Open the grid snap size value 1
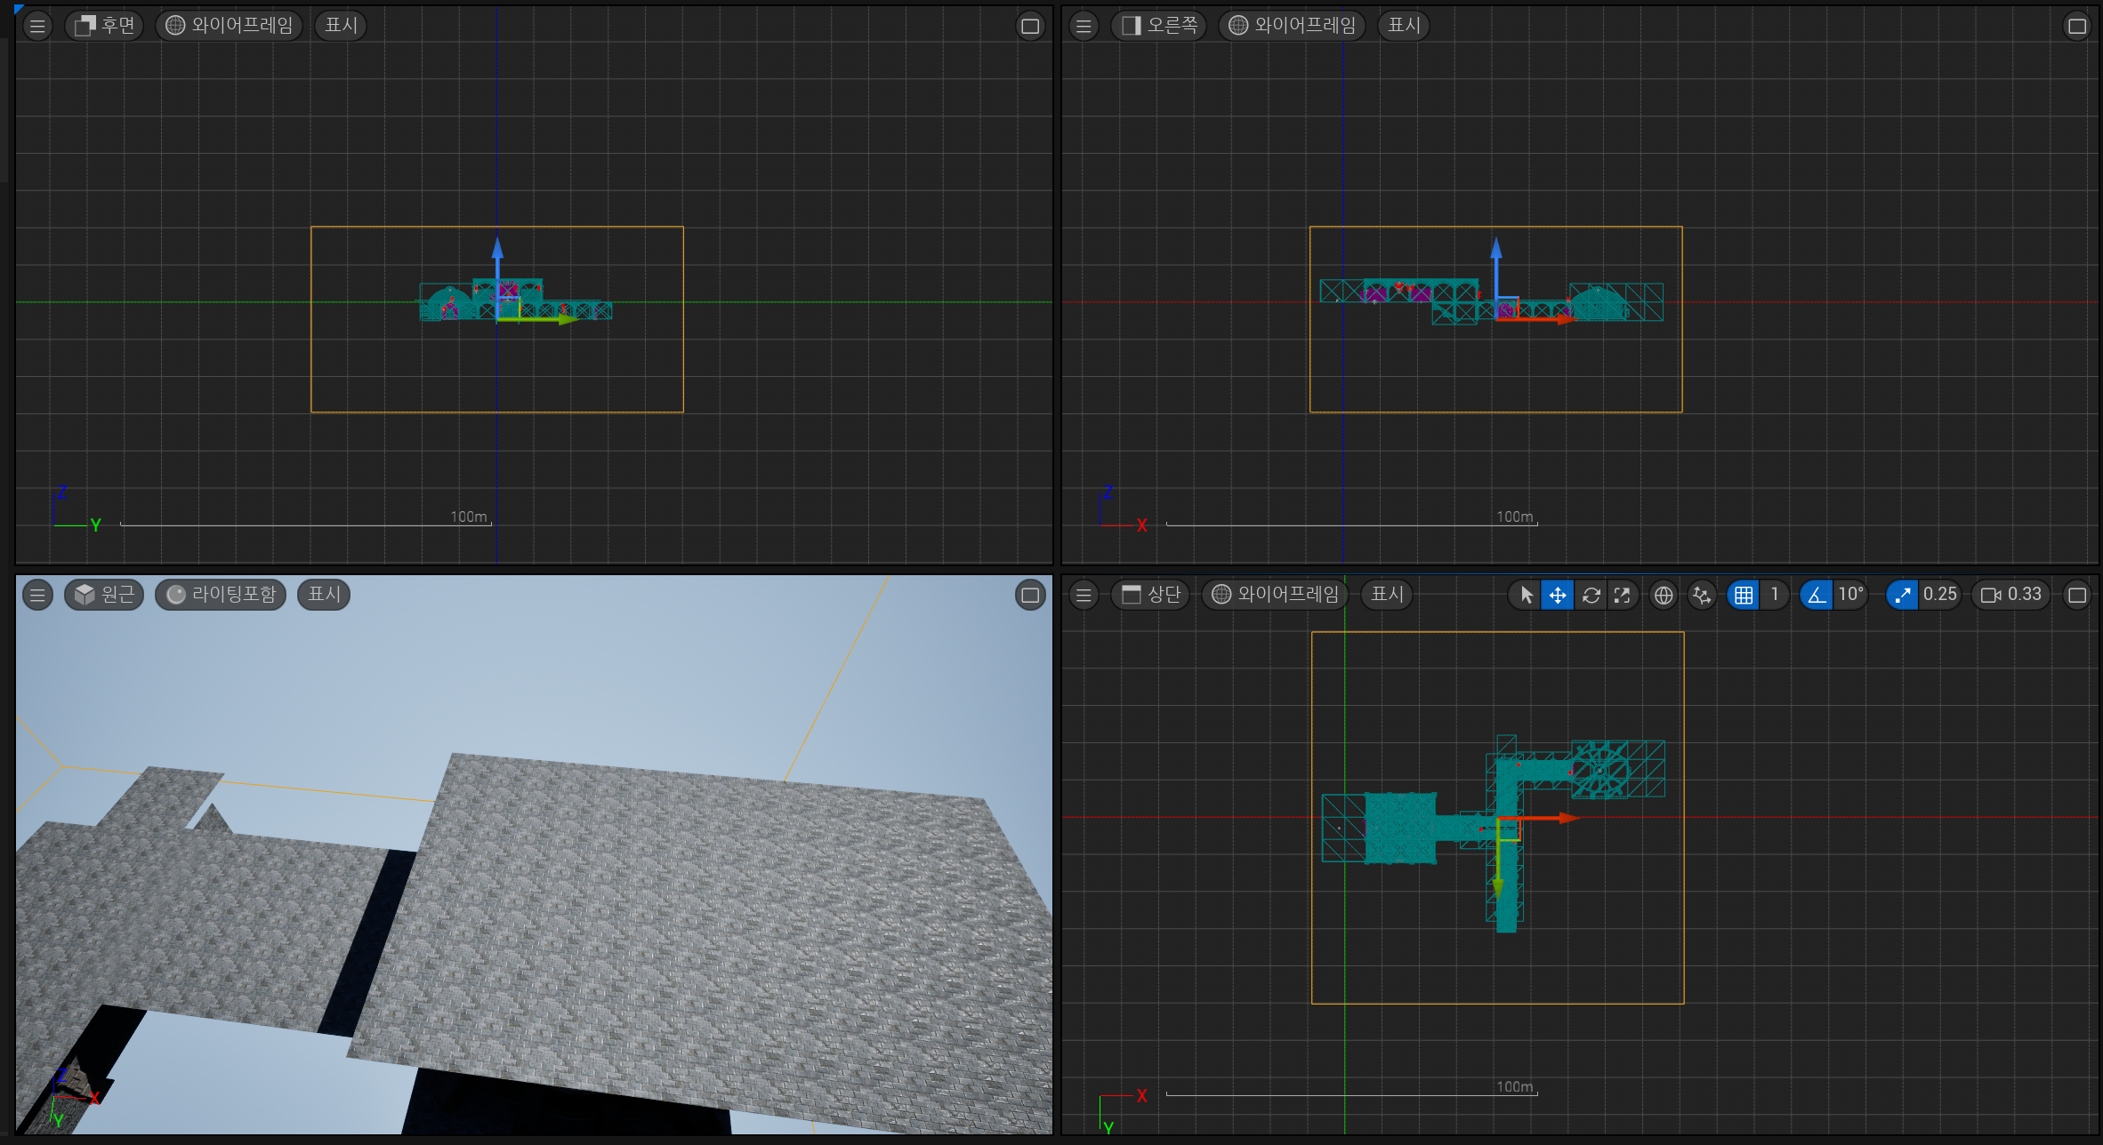The height and width of the screenshot is (1145, 2103). click(1774, 595)
